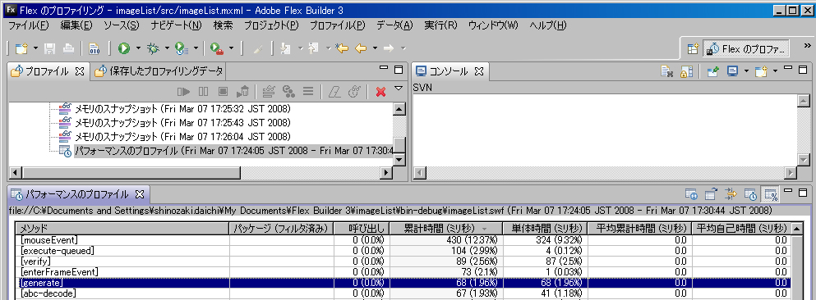Select the [mouseEvent] method row
The height and width of the screenshot is (300, 816).
click(403, 240)
